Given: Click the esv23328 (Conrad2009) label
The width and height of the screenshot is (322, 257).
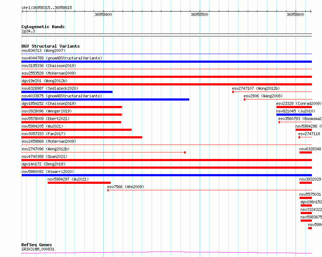Looking at the screenshot, I should click(299, 103).
